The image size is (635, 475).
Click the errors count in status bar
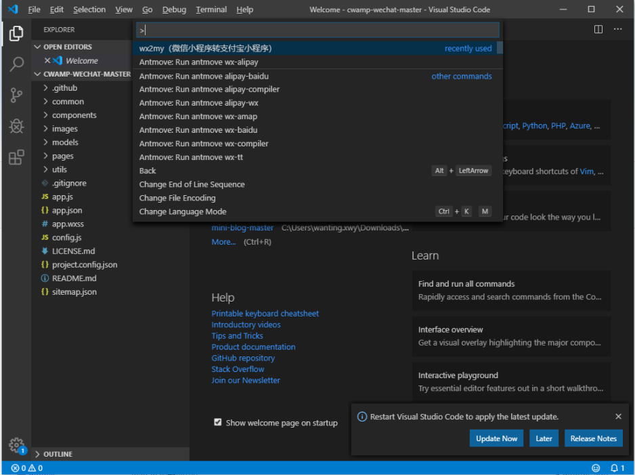coord(19,468)
